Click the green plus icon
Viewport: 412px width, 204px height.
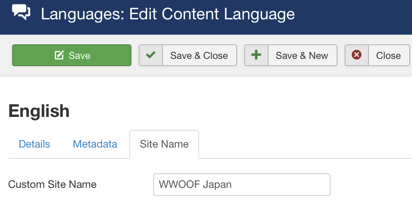tap(256, 55)
